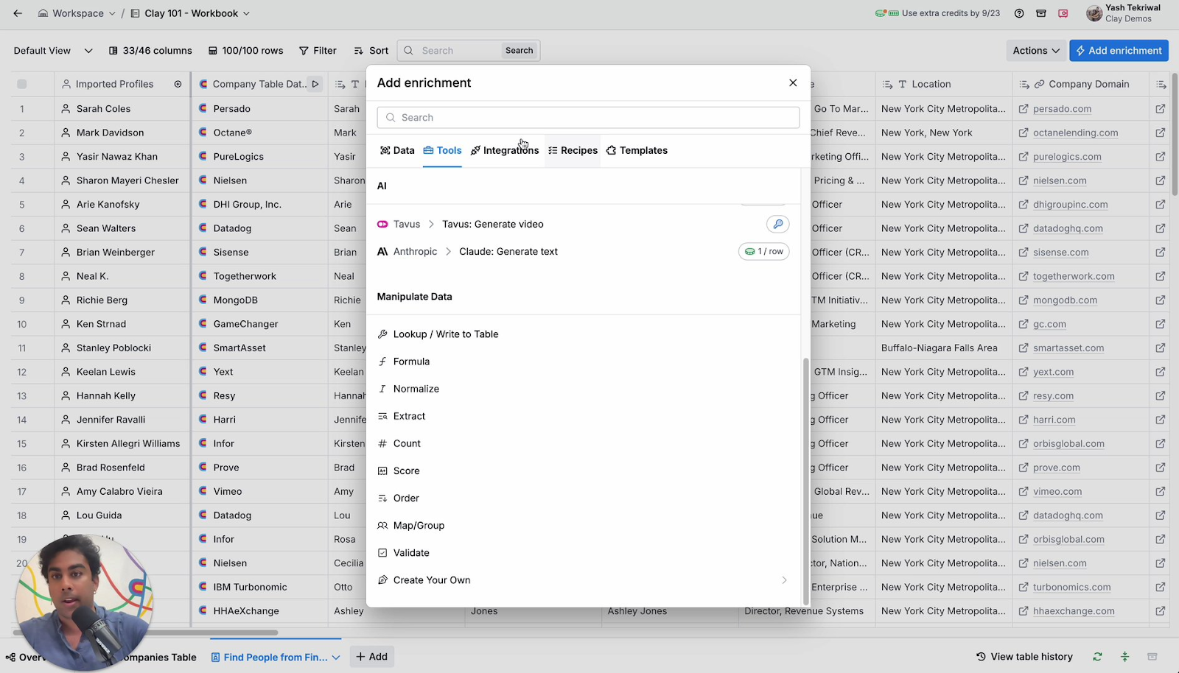This screenshot has height=673, width=1179.
Task: Switch to the Templates tab
Action: (637, 150)
